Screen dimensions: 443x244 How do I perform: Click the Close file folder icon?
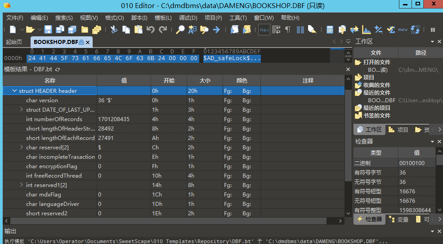[x=85, y=29]
